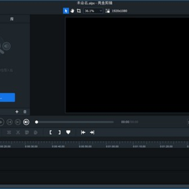Viewport: 189px width, 189px height.
Task: Add a marker with the shield-shaped icon
Action: (68, 132)
